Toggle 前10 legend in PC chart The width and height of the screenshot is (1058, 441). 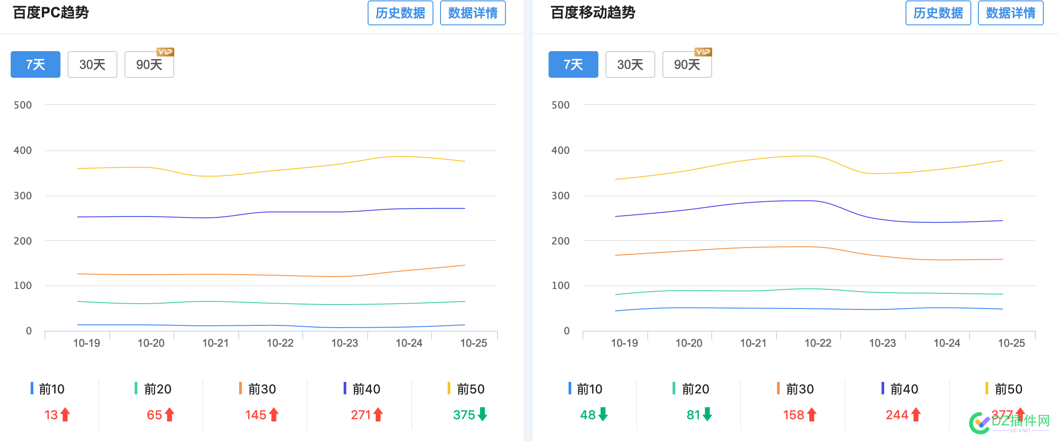(x=48, y=389)
